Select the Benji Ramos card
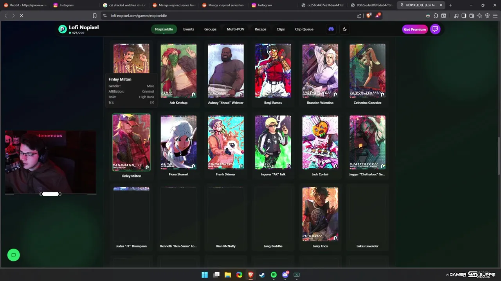Screen dimensions: 501x281 click(x=273, y=74)
